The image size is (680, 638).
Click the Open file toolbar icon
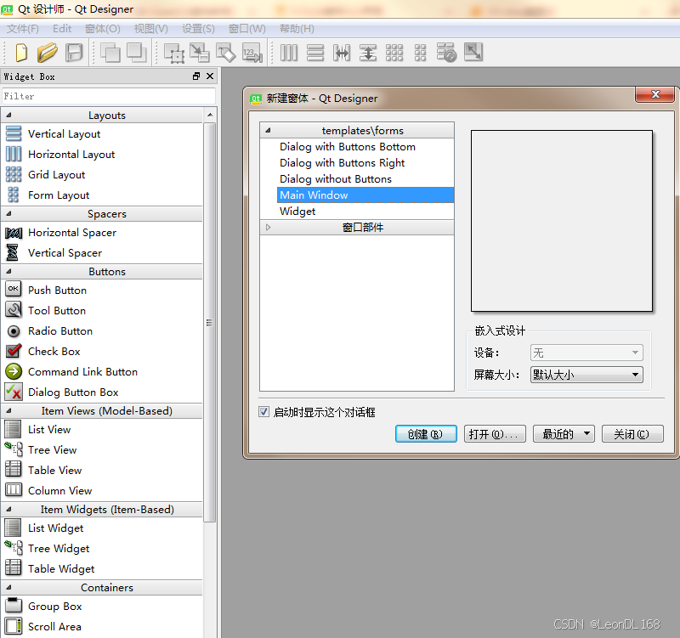click(48, 52)
